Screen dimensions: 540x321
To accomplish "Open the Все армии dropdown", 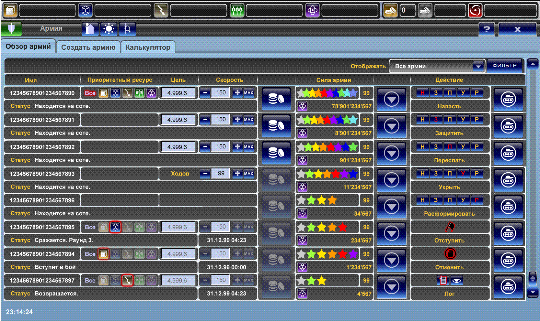I will pyautogui.click(x=437, y=66).
